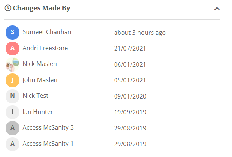The image size is (232, 157).
Task: Select Nick Test's grey N avatar
Action: tap(12, 96)
